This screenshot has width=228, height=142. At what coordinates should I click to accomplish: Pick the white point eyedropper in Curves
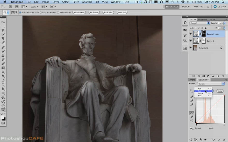tap(192, 105)
